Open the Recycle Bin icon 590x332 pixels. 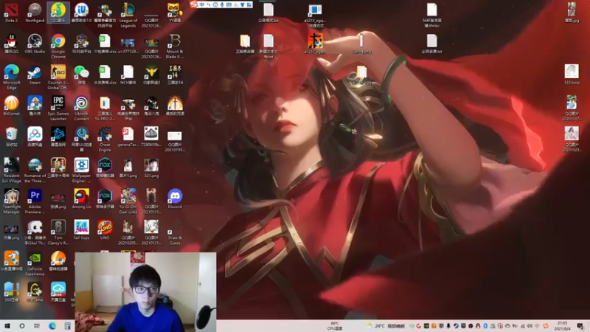[11, 136]
